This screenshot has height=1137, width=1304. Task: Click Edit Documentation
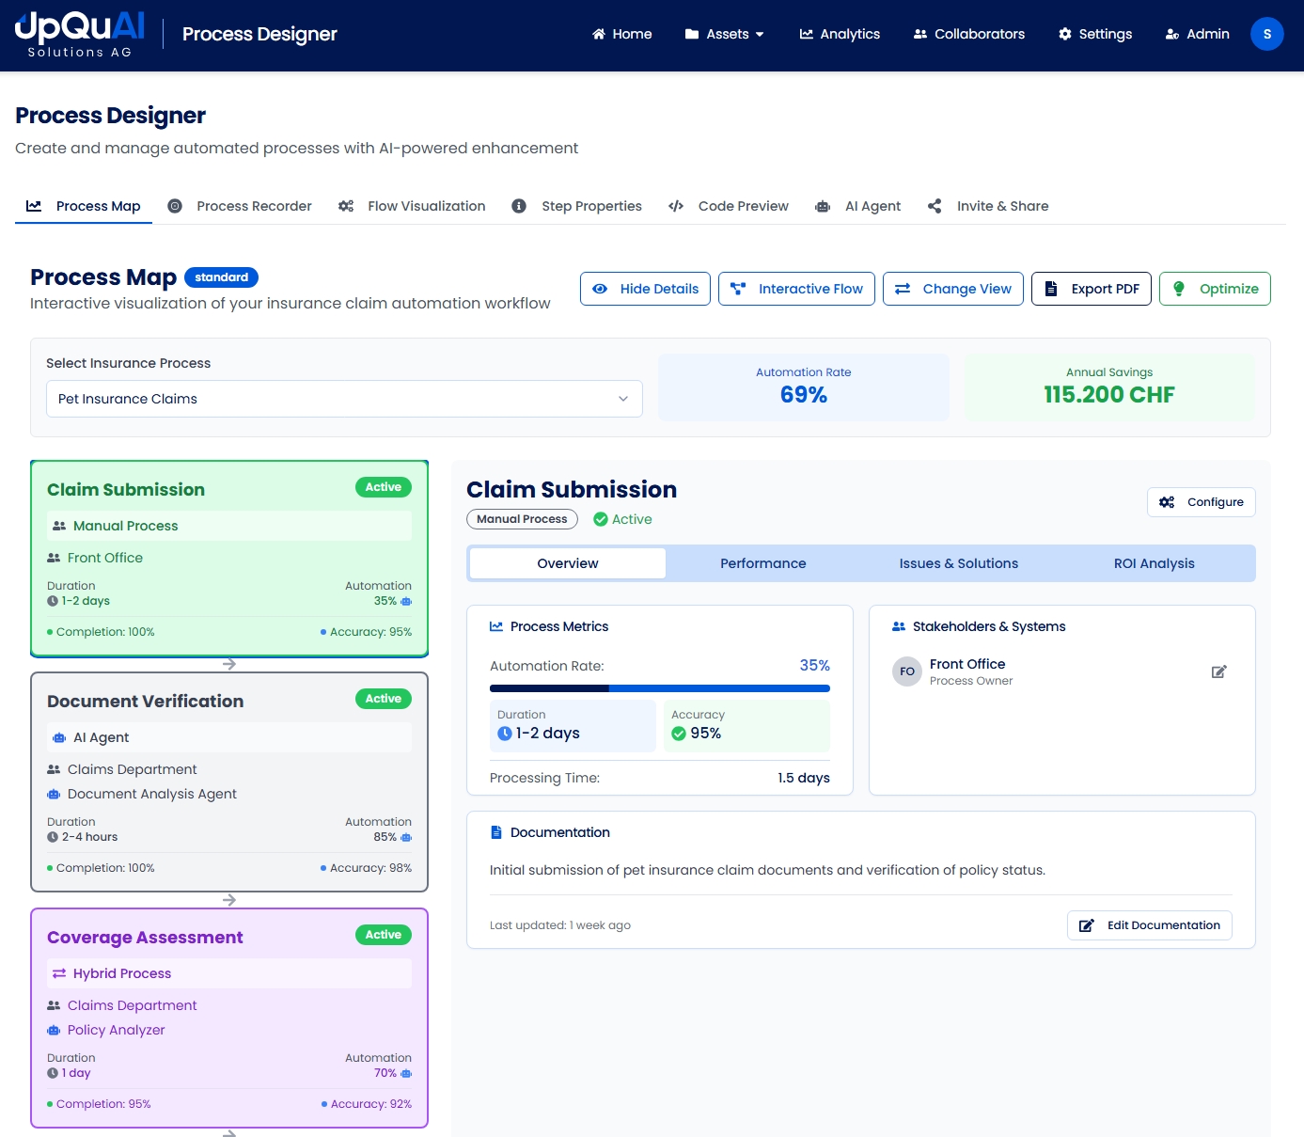click(1149, 925)
